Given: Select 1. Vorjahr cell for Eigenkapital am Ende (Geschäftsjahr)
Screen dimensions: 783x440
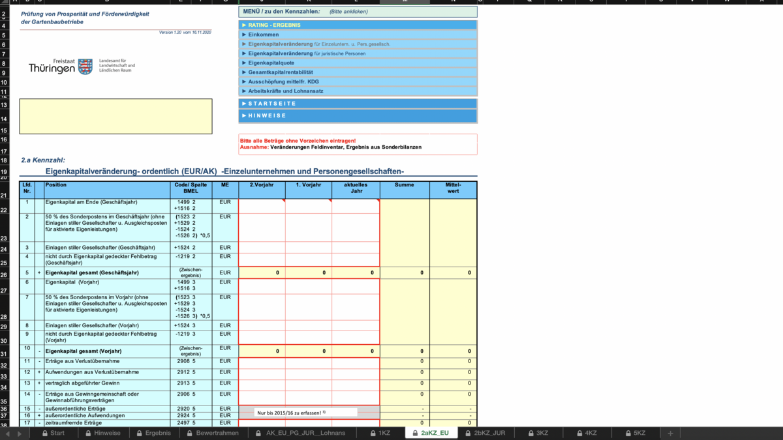Looking at the screenshot, I should pos(309,205).
